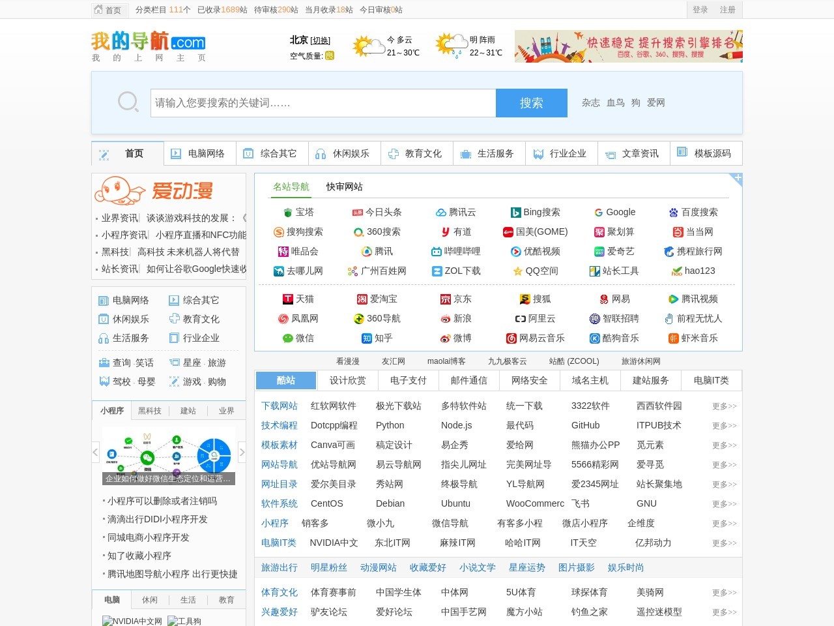The image size is (834, 626).
Task: Click the 登录 button
Action: 700,10
